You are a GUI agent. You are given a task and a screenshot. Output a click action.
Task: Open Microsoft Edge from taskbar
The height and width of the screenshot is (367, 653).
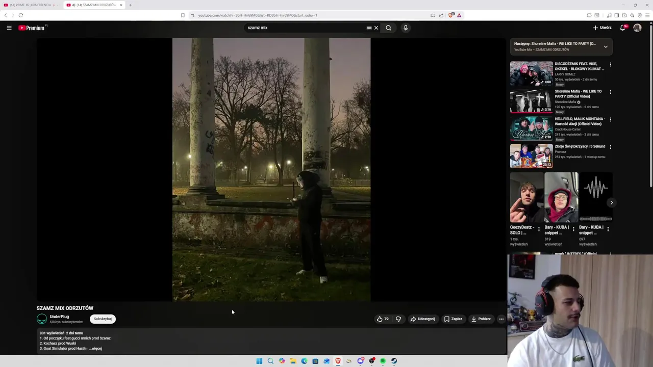(304, 361)
